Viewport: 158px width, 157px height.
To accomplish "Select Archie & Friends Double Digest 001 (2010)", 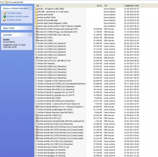I will pyautogui.click(x=55, y=110).
